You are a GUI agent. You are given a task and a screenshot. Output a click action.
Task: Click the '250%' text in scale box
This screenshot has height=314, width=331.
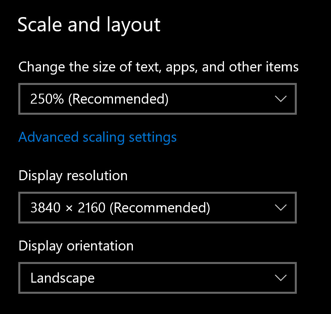(47, 99)
